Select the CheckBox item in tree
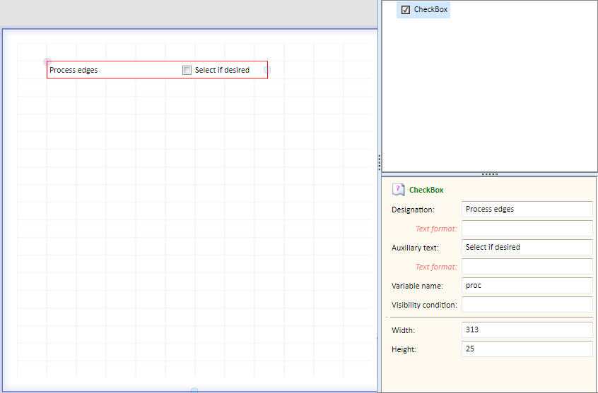Image resolution: width=598 pixels, height=393 pixels. 423,9
